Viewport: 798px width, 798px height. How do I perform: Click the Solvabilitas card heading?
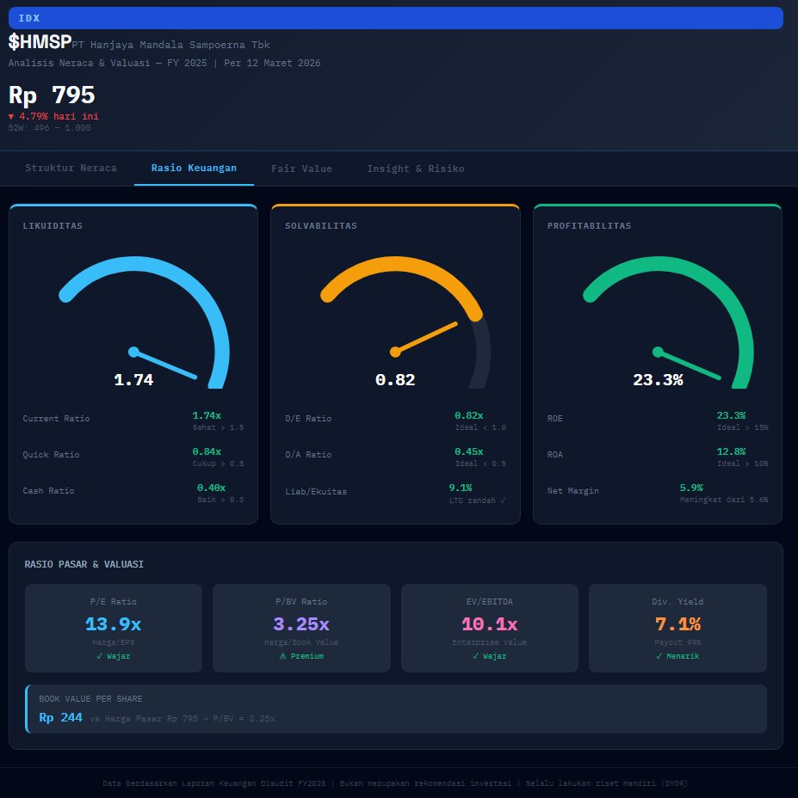coord(321,225)
